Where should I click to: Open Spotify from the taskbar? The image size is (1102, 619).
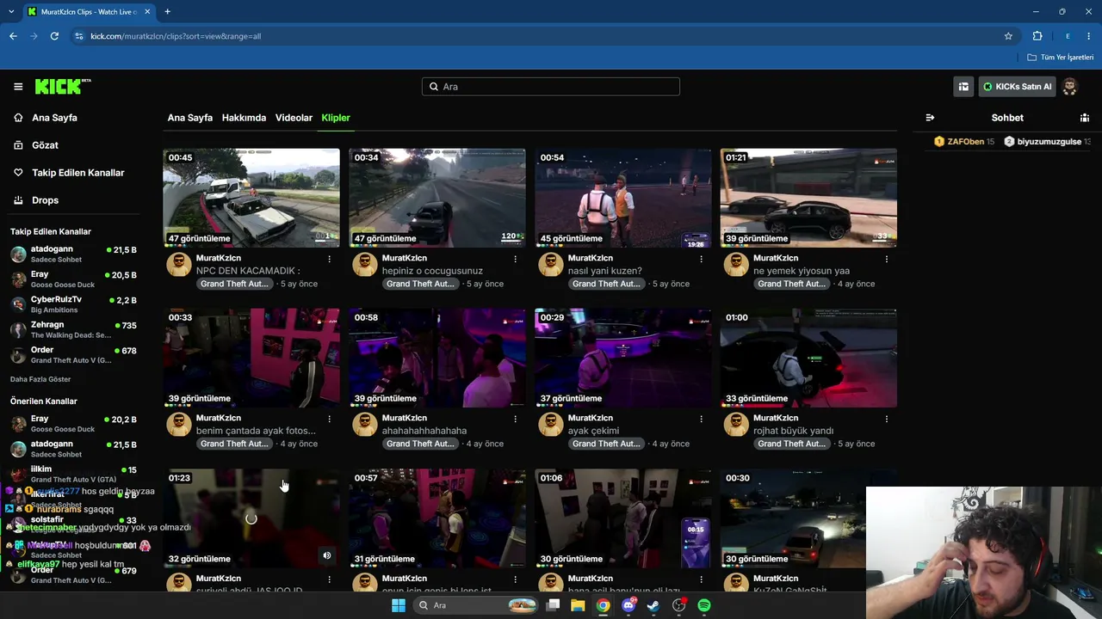coord(704,605)
